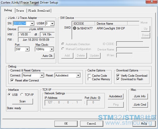Open the USB# dropdown
The height and width of the screenshot is (129, 158).
pos(52,24)
